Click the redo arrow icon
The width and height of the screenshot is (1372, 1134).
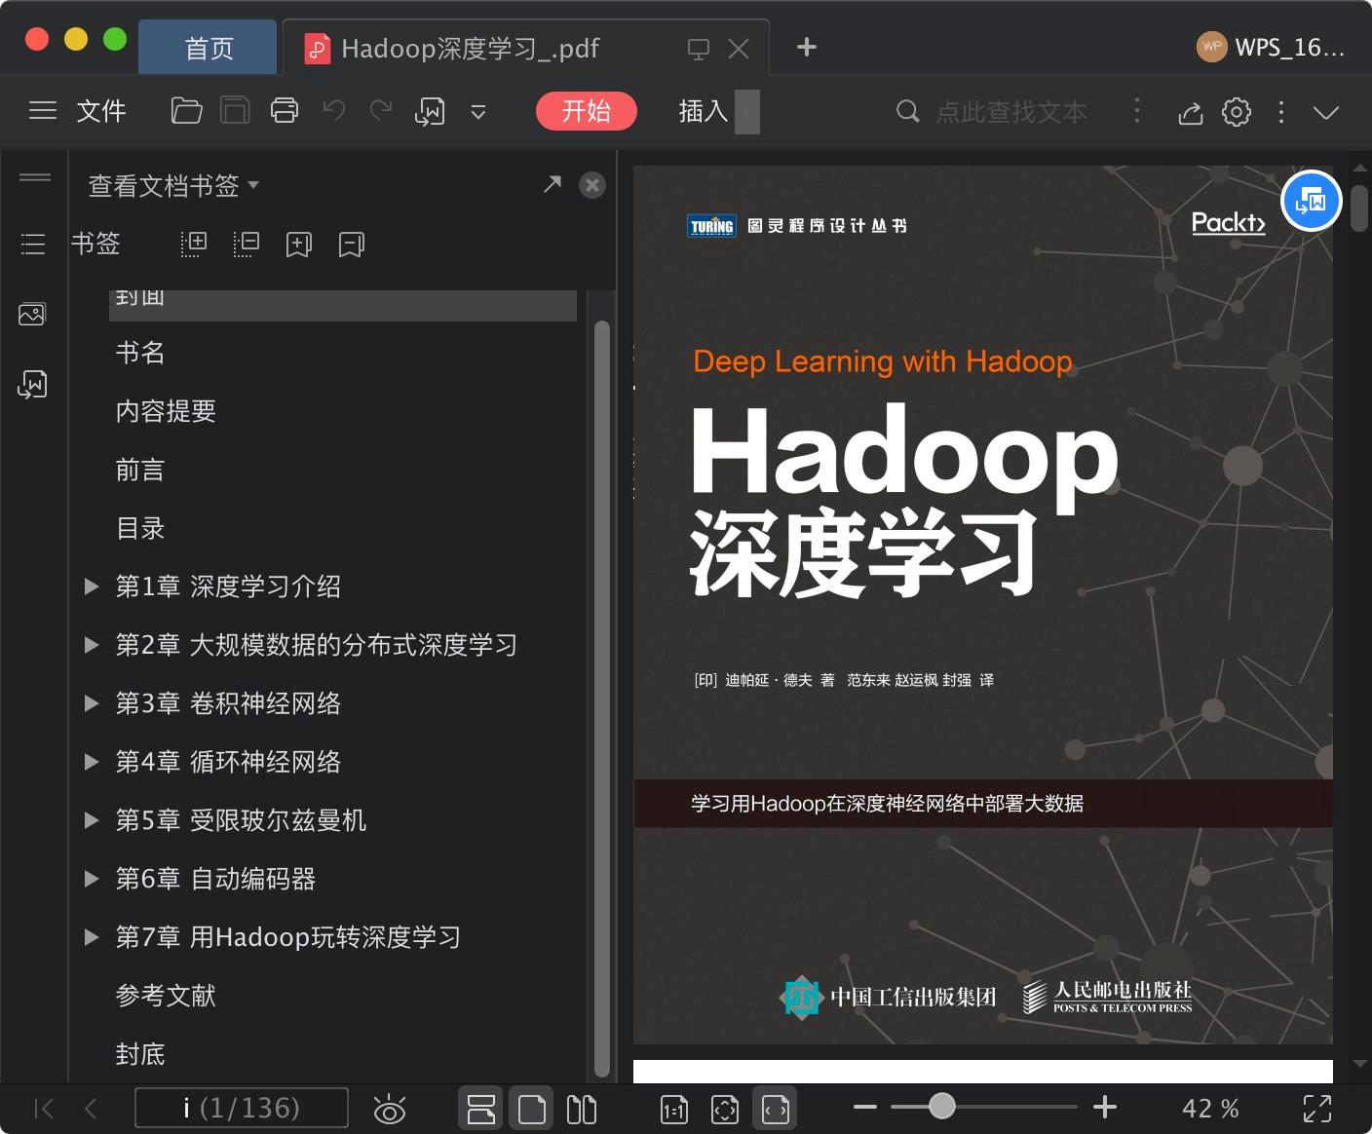click(381, 111)
